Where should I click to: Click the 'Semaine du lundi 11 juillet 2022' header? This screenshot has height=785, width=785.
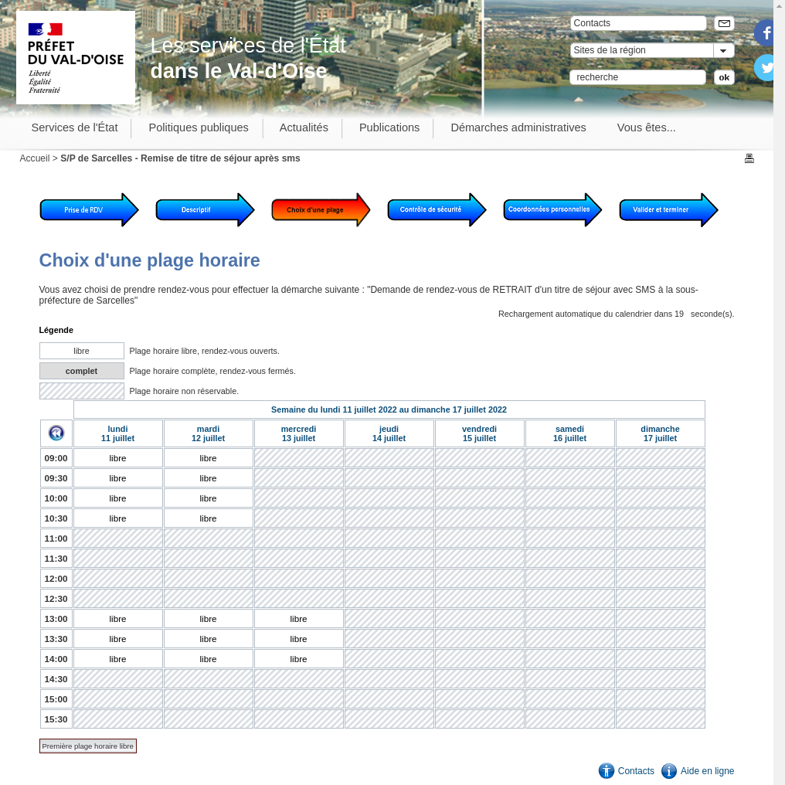coord(389,409)
